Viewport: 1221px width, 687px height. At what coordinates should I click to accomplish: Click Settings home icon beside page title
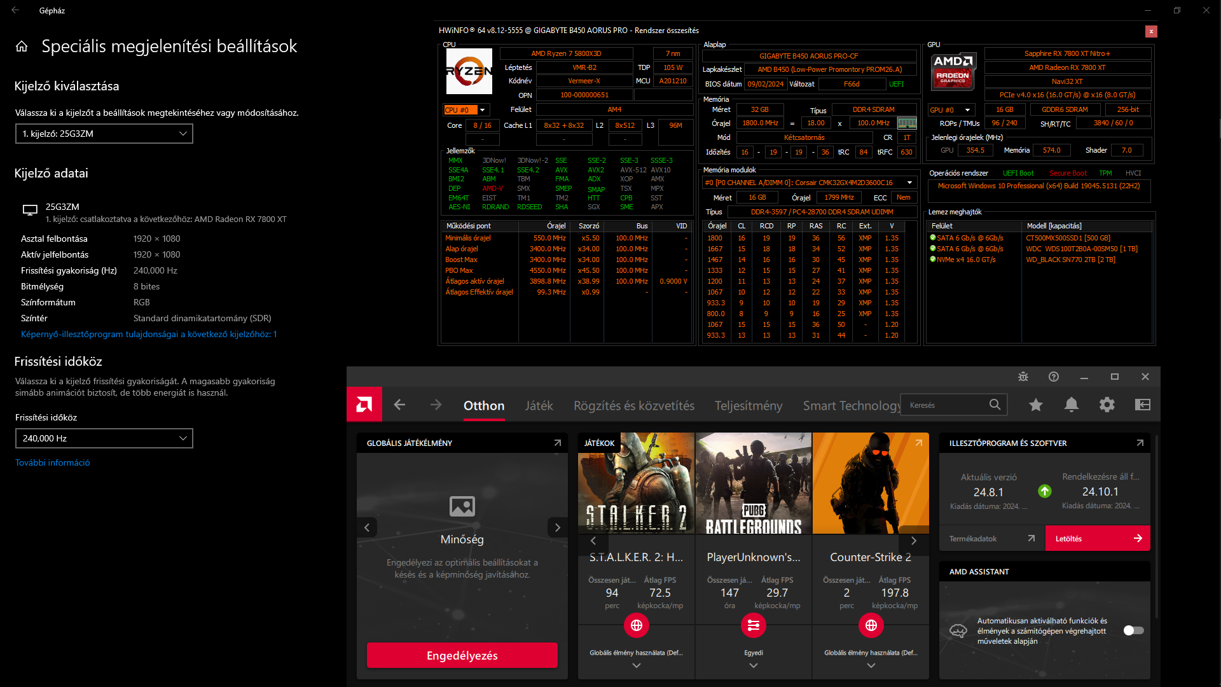pyautogui.click(x=22, y=46)
